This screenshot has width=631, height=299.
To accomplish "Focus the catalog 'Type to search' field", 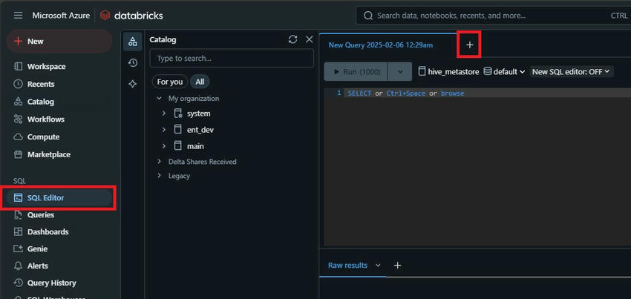I will pyautogui.click(x=232, y=59).
